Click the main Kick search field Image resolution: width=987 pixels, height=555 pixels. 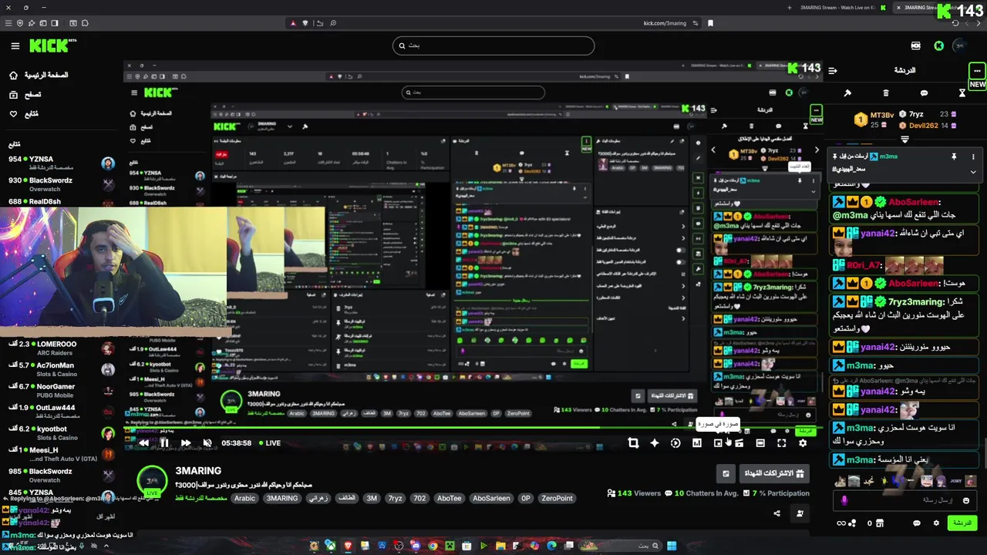493,45
